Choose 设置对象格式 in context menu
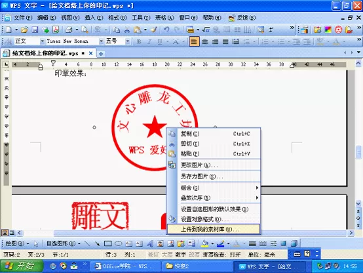Viewport: 363px width, 273px height. (214, 219)
